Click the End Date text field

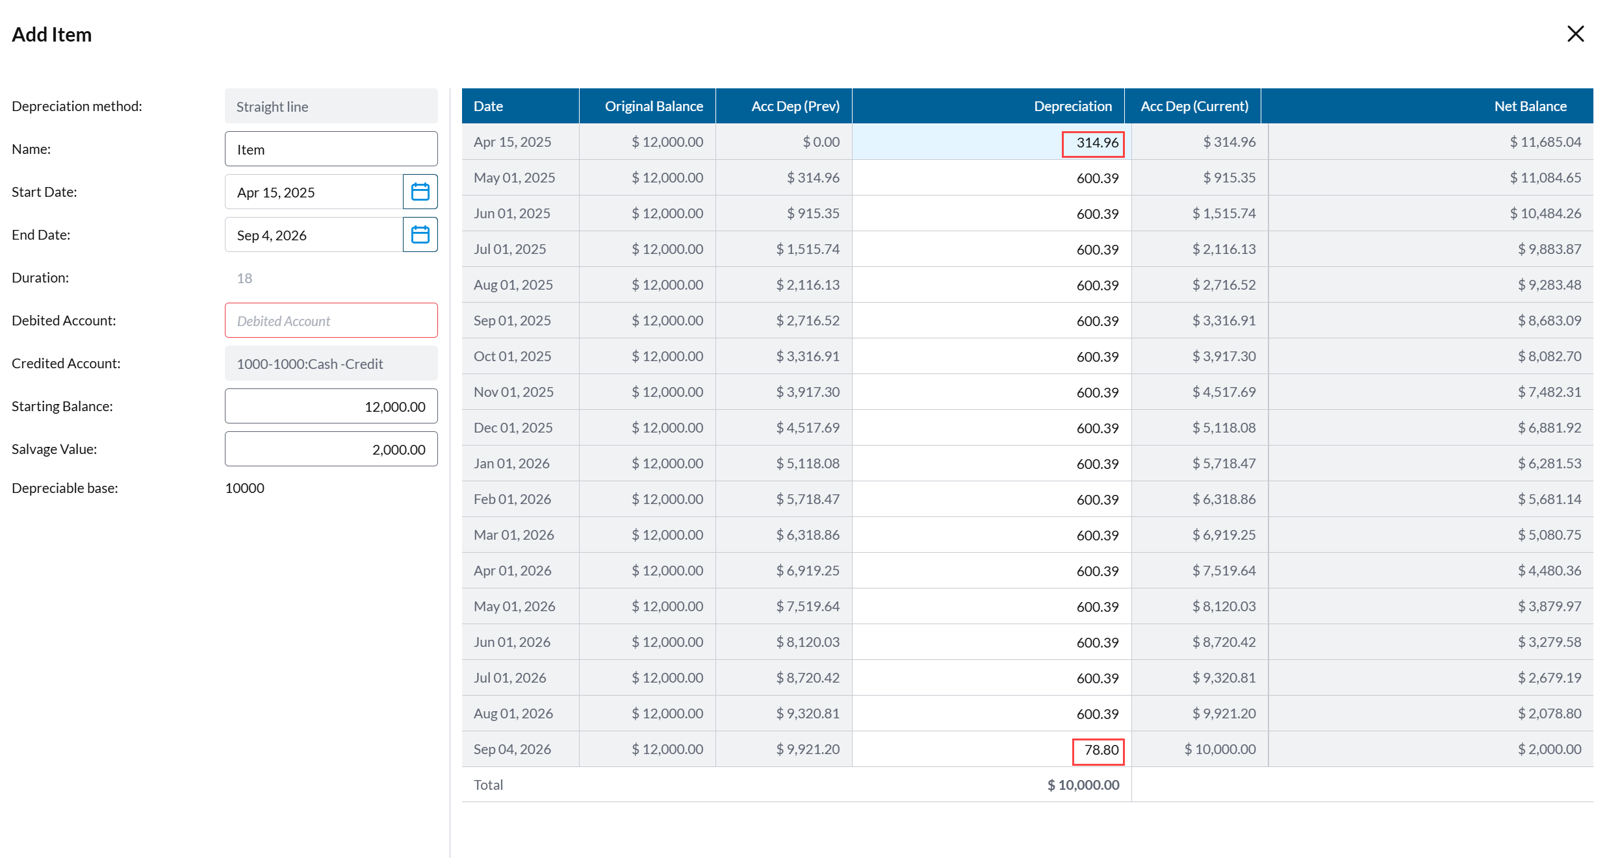(x=313, y=235)
